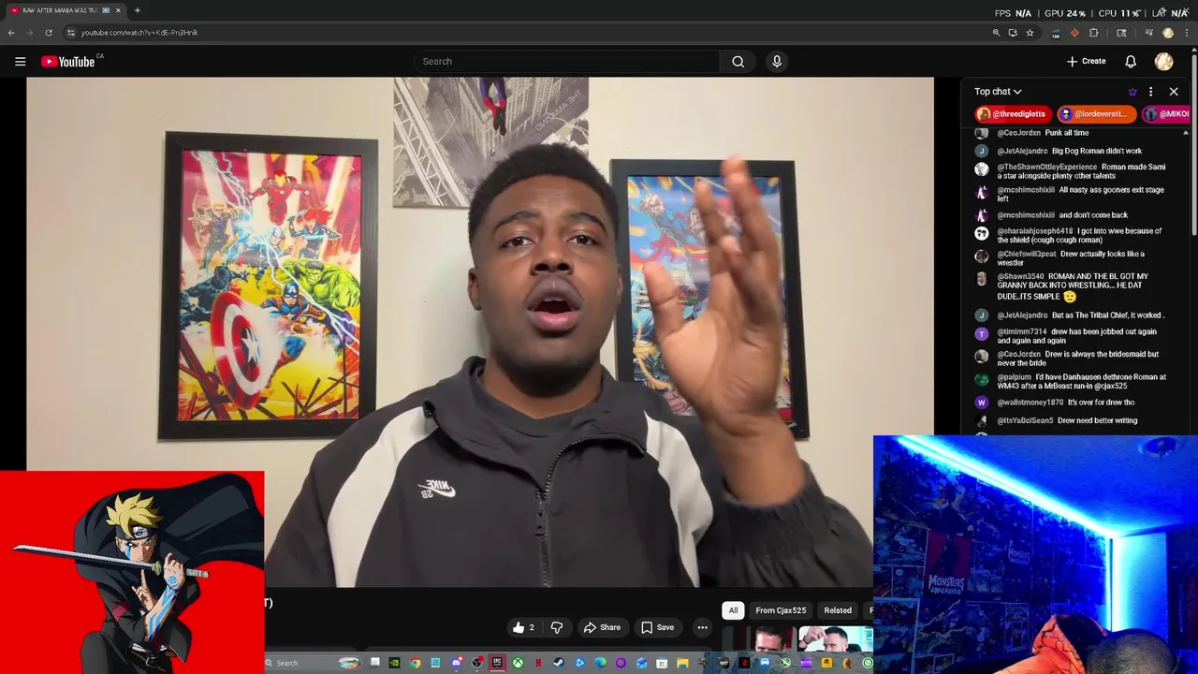Like the video with thumbs up
This screenshot has height=674, width=1198.
pos(523,627)
